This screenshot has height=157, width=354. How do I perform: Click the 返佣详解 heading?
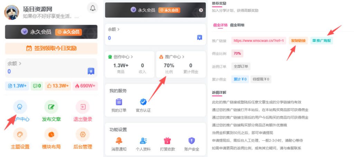pyautogui.click(x=219, y=92)
